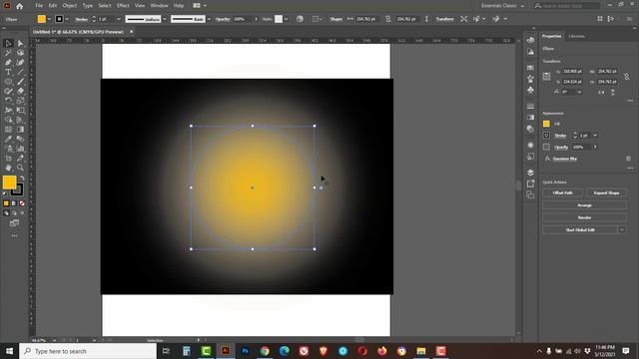
Task: Switch to the Libraries tab
Action: (x=576, y=36)
